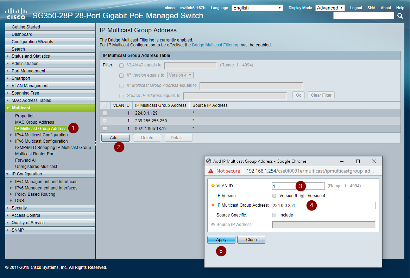Open Multicast Properties page

pos(25,116)
